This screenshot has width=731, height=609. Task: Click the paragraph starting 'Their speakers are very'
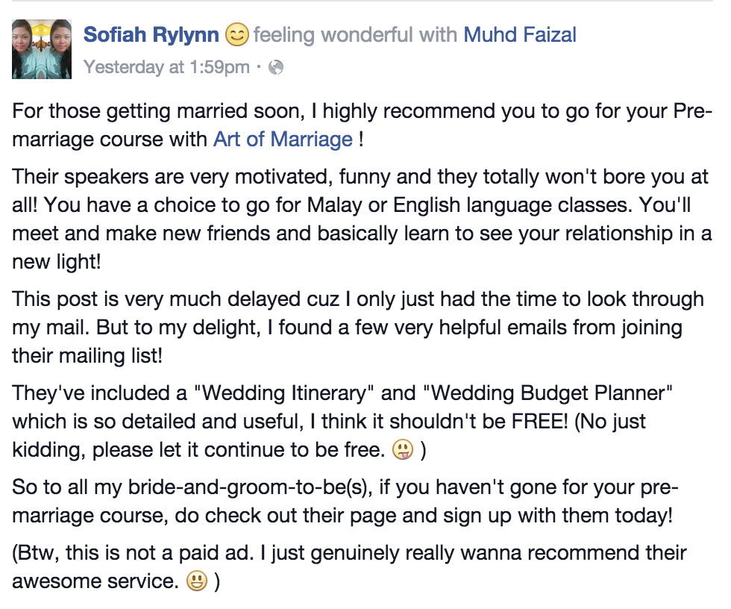tap(363, 219)
